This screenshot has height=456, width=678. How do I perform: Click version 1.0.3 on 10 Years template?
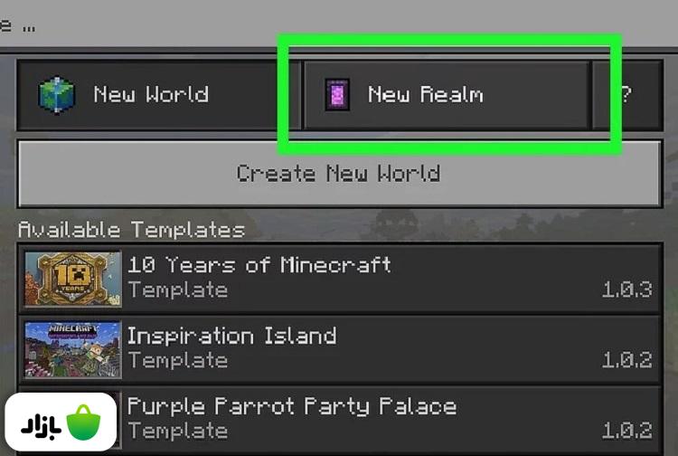[626, 290]
